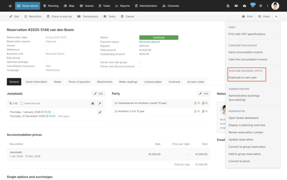Choose Convert to group reservation
287x180 pixels.
(247, 147)
